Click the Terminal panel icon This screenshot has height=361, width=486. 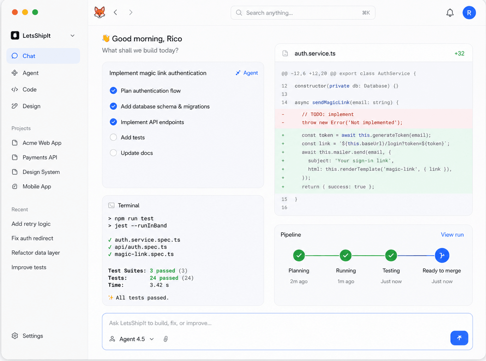click(x=112, y=205)
